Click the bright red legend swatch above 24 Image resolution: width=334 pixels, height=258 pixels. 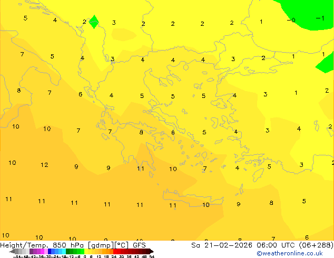tap(115, 251)
